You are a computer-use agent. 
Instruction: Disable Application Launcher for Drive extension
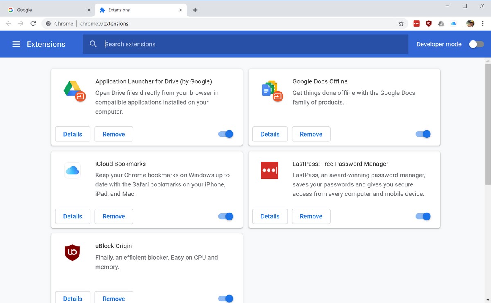(x=226, y=134)
